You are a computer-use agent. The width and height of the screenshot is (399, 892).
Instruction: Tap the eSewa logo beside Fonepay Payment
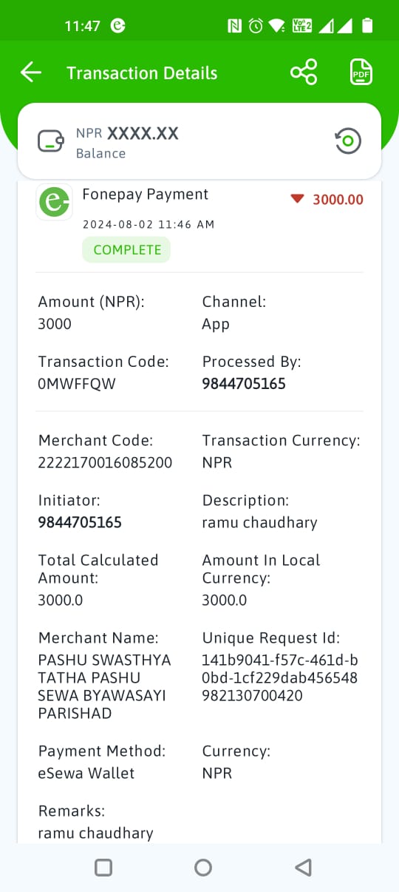(54, 202)
